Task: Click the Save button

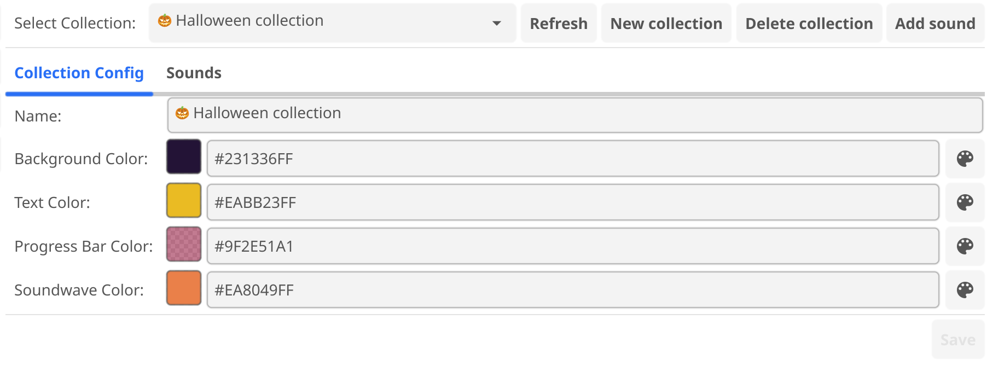Action: point(956,339)
